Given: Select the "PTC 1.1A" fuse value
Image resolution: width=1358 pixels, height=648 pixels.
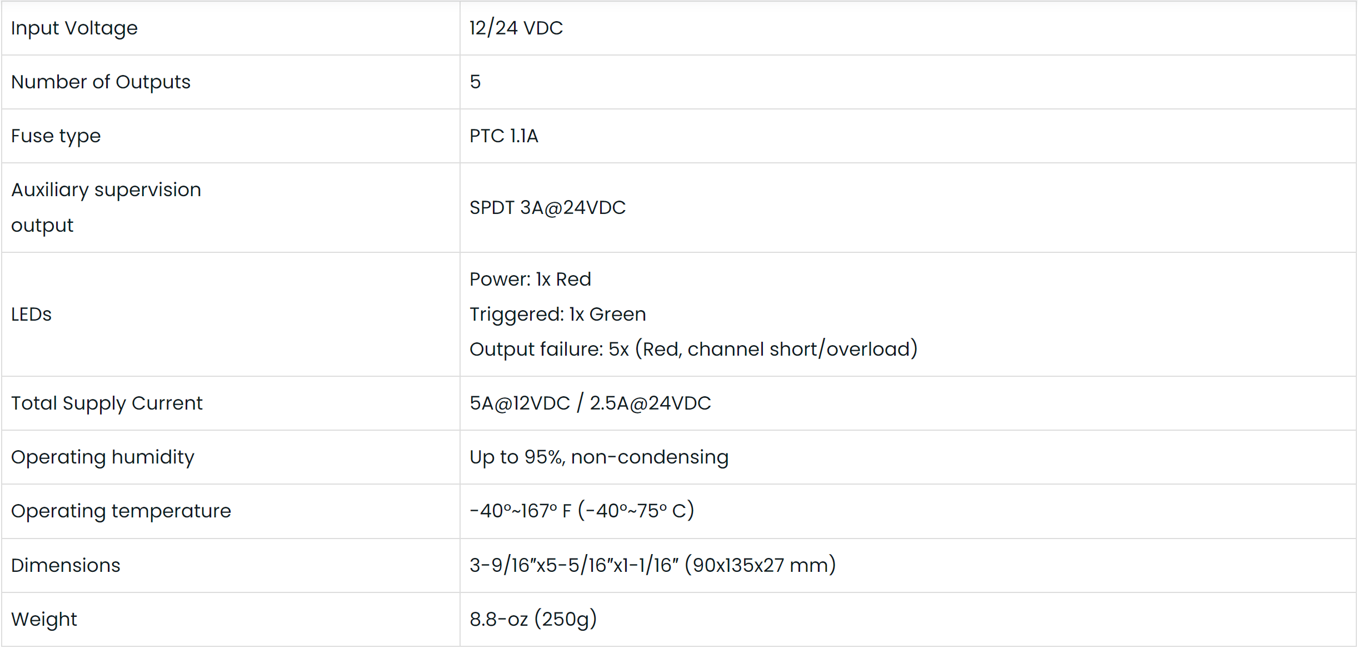Looking at the screenshot, I should point(503,136).
